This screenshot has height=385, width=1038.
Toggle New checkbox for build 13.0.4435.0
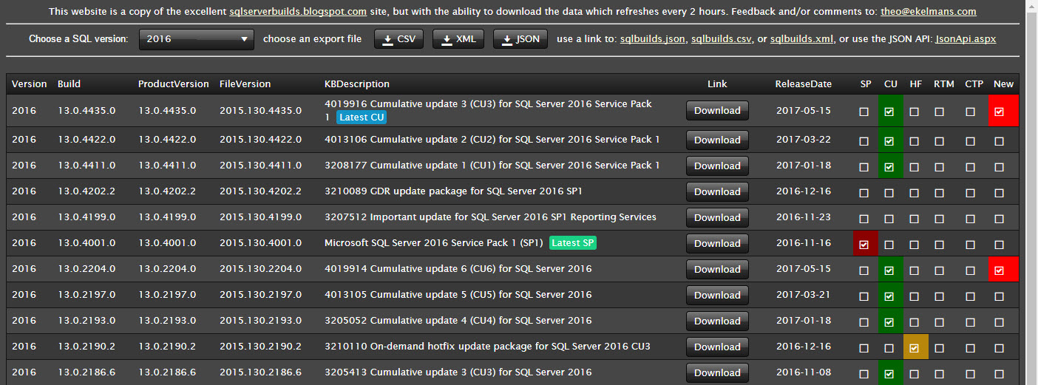(1000, 112)
